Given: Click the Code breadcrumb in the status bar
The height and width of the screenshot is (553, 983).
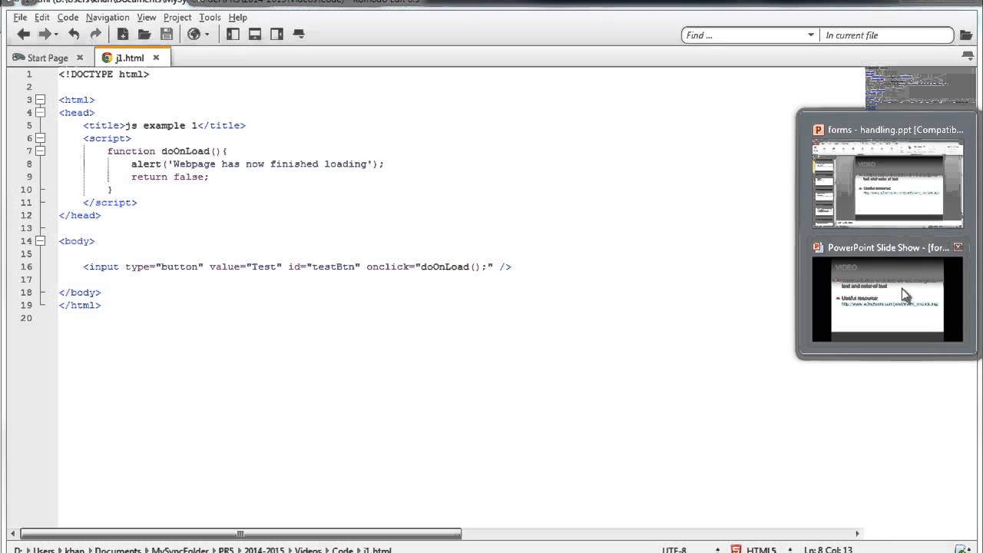Looking at the screenshot, I should [x=343, y=550].
